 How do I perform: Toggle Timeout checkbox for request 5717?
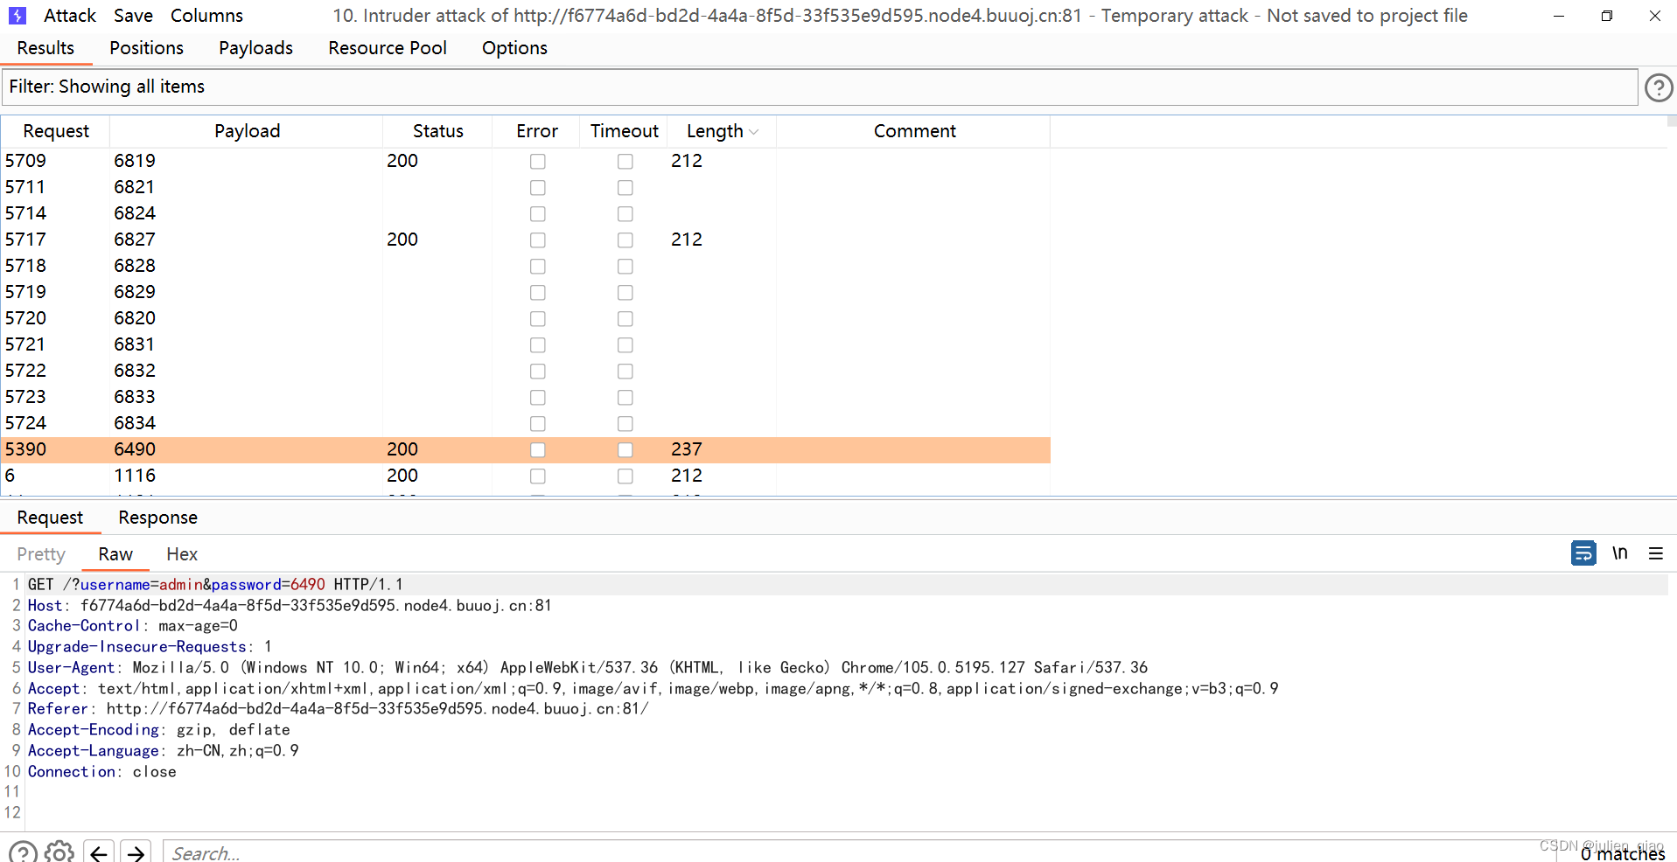625,240
